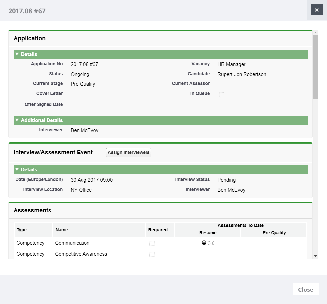
Task: Toggle the In Queue checkbox
Action: [222, 95]
